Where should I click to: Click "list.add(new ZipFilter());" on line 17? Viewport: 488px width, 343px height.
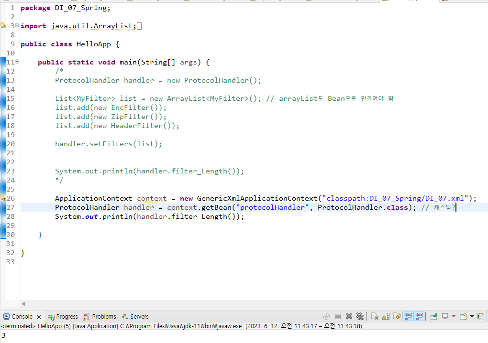pyautogui.click(x=111, y=117)
